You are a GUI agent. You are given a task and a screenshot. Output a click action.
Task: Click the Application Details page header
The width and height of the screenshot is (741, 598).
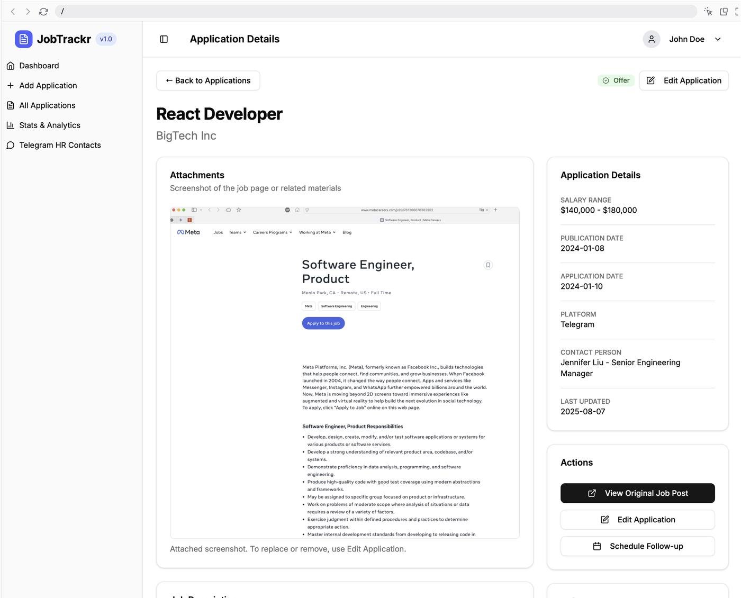(x=234, y=39)
